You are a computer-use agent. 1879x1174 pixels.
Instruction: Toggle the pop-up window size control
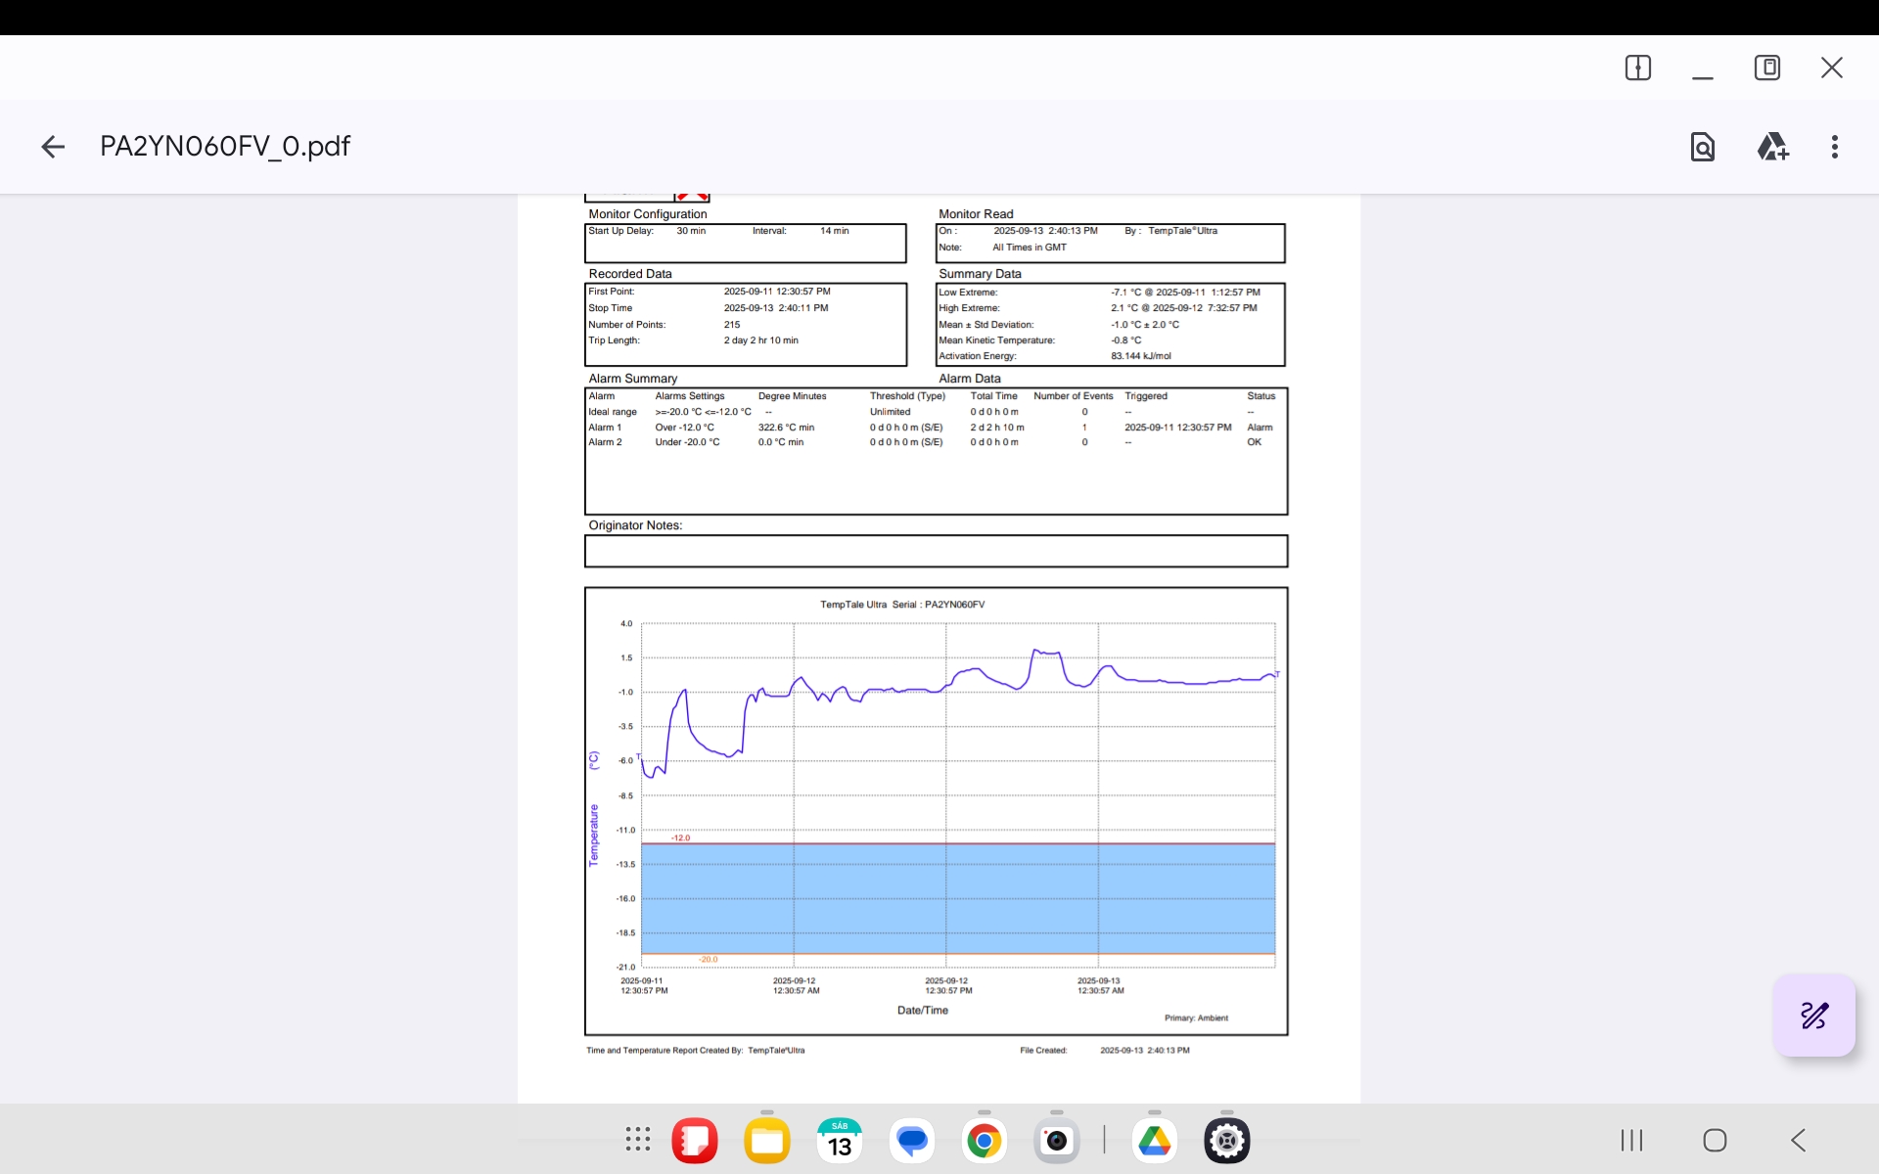pyautogui.click(x=1767, y=68)
